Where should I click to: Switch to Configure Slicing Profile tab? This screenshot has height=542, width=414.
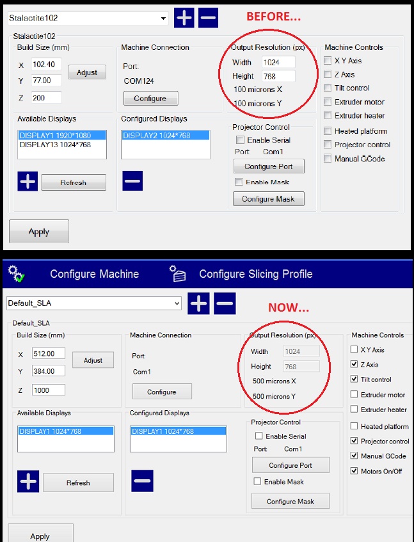point(255,274)
